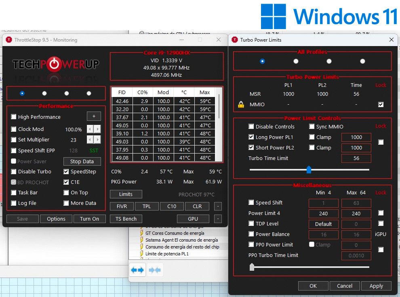Enable the Task Bar checkbox
The image size is (400, 297).
[x=13, y=193]
